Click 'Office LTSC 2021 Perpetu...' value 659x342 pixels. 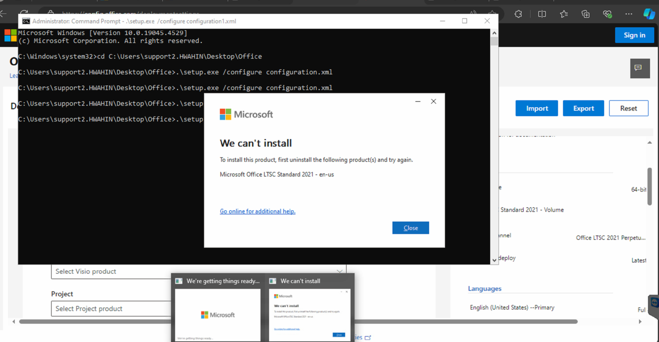[x=610, y=238]
